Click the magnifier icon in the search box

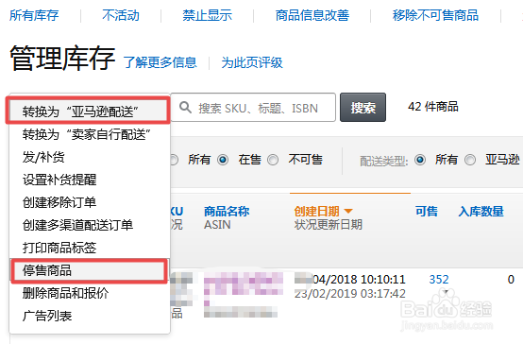point(185,108)
